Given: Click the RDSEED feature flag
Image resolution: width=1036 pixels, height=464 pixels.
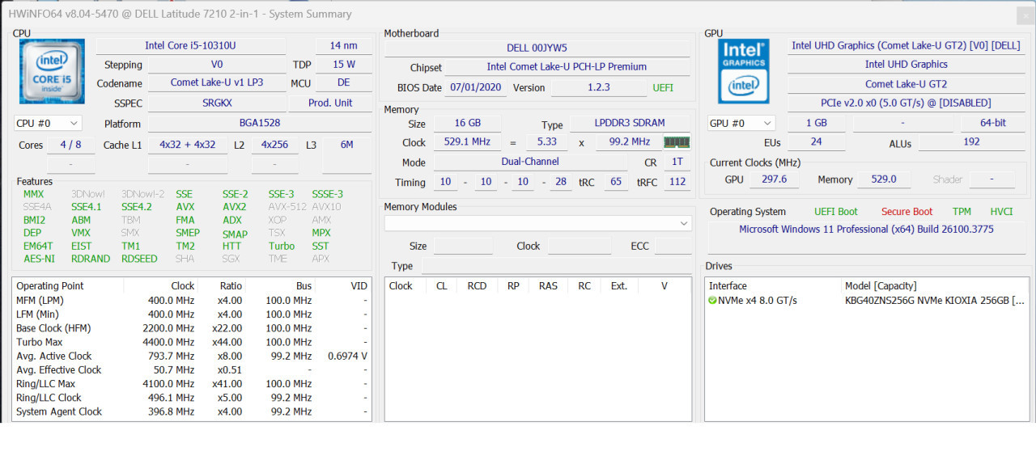Looking at the screenshot, I should 139,259.
